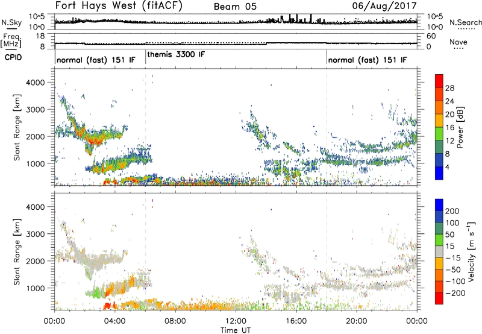
Task: Click the '60' value on the Nave axis
Action: (x=431, y=36)
